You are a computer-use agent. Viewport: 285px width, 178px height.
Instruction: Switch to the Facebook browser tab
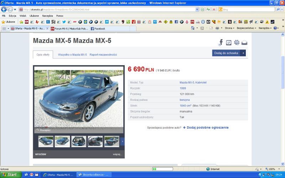point(110,28)
